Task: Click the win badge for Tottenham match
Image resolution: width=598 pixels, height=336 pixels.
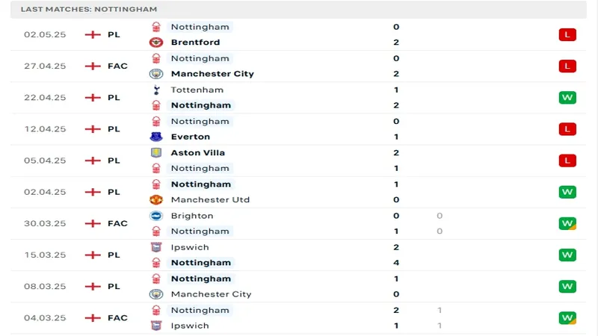Action: 567,97
